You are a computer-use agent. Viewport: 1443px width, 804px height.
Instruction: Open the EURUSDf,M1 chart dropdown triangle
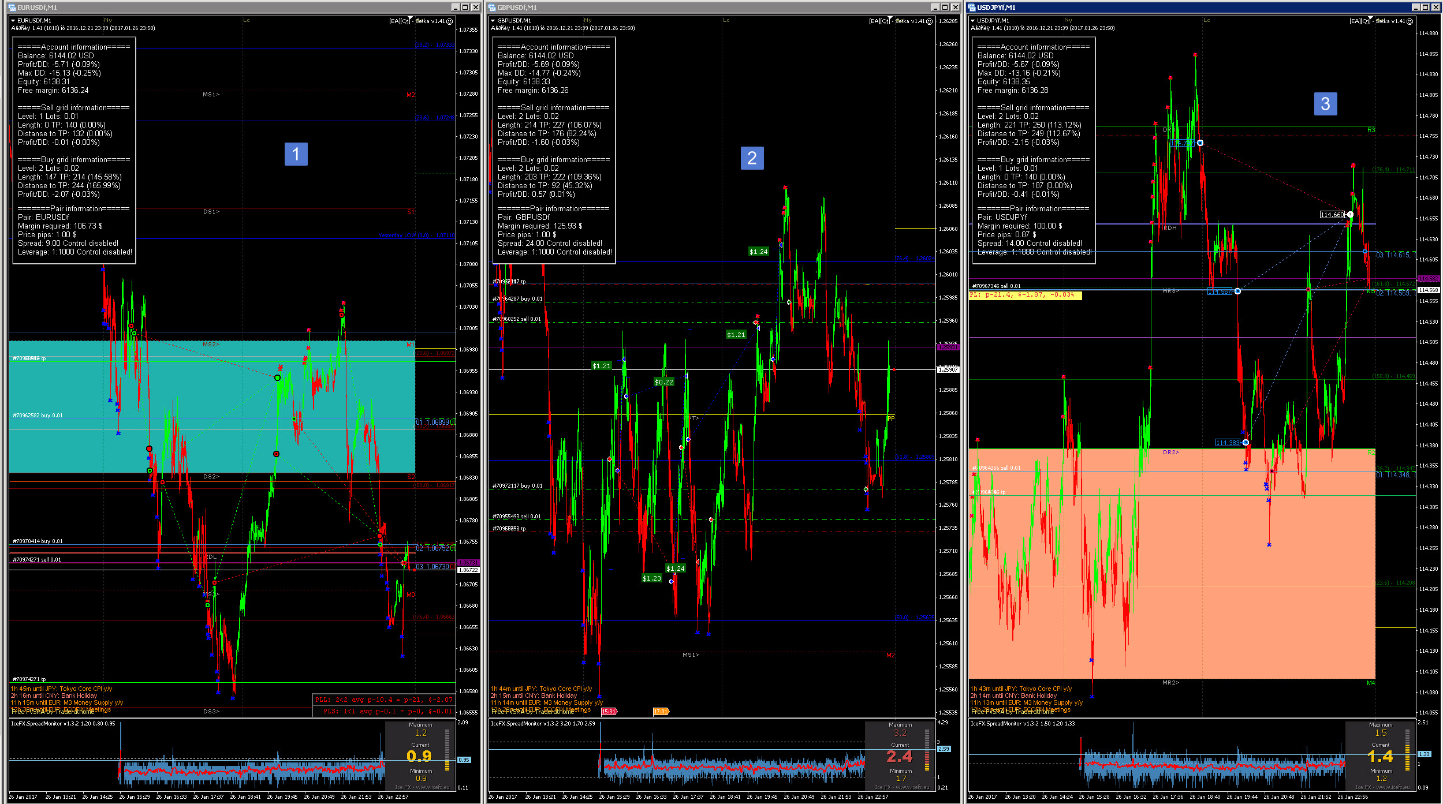(13, 21)
